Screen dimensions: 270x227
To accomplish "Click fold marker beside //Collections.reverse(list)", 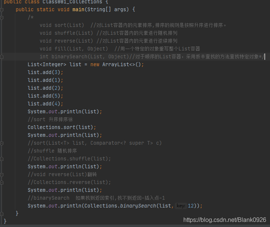I will tap(2, 182).
